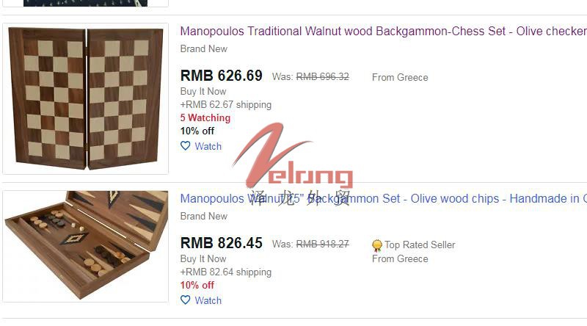This screenshot has height=326, width=587.
Task: Click the 5 Watching label
Action: [x=205, y=117]
